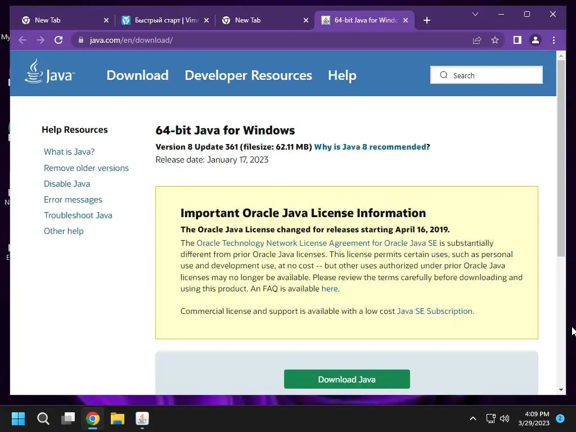Click the Java logo in the header

[x=49, y=71]
